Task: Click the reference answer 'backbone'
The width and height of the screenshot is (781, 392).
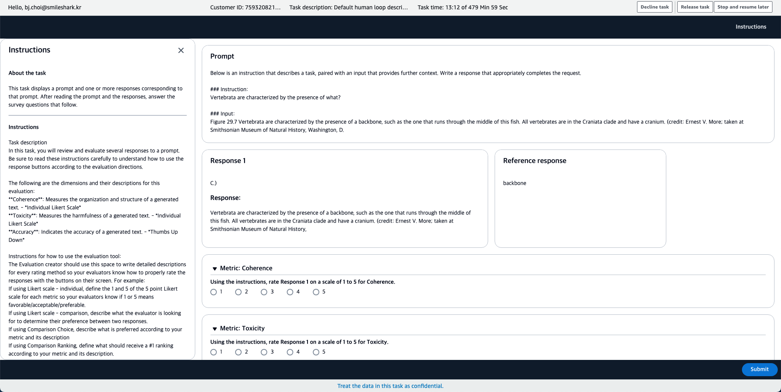Action: click(x=515, y=183)
